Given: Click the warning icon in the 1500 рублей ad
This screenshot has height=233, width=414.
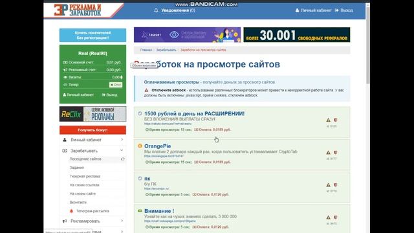Looking at the screenshot, I should pos(328,120).
